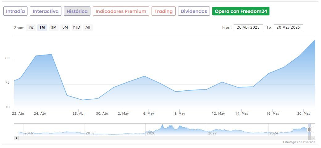Show All historical data

(88, 27)
